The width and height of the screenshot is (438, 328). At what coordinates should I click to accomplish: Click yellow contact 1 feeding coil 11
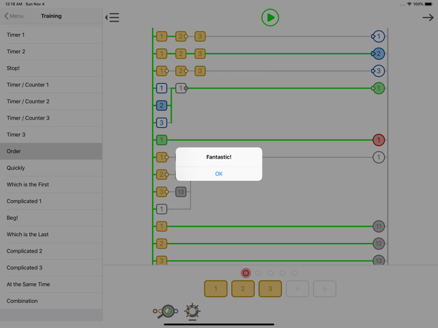[x=161, y=227]
